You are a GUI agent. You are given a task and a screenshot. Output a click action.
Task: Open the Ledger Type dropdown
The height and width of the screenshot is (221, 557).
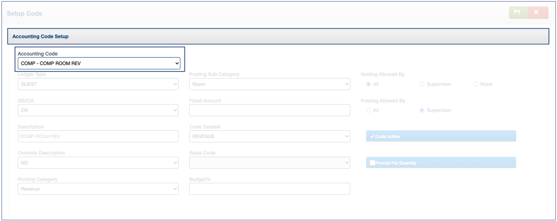click(98, 84)
